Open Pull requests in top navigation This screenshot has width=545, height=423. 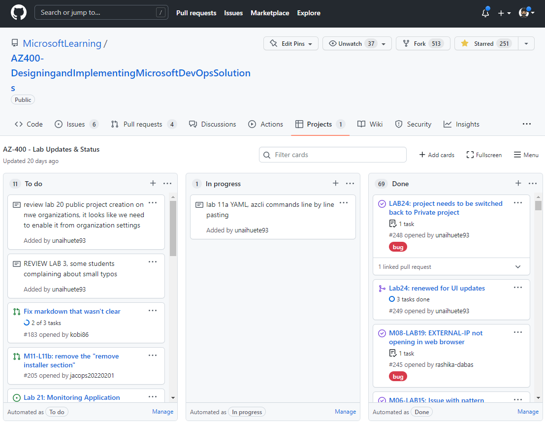tap(196, 13)
